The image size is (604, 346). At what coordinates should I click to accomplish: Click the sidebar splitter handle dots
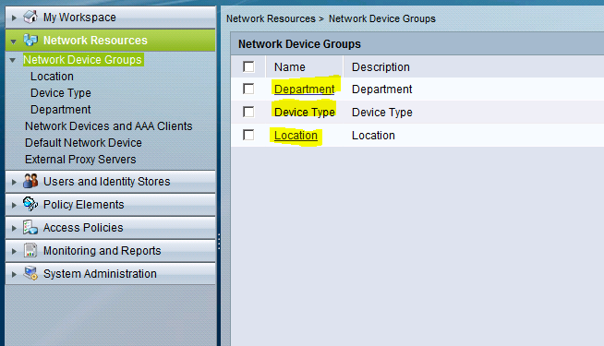pyautogui.click(x=219, y=242)
